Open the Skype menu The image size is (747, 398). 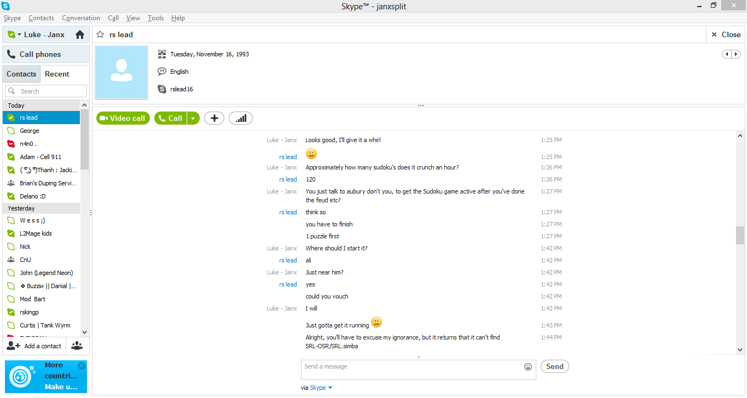pyautogui.click(x=12, y=18)
